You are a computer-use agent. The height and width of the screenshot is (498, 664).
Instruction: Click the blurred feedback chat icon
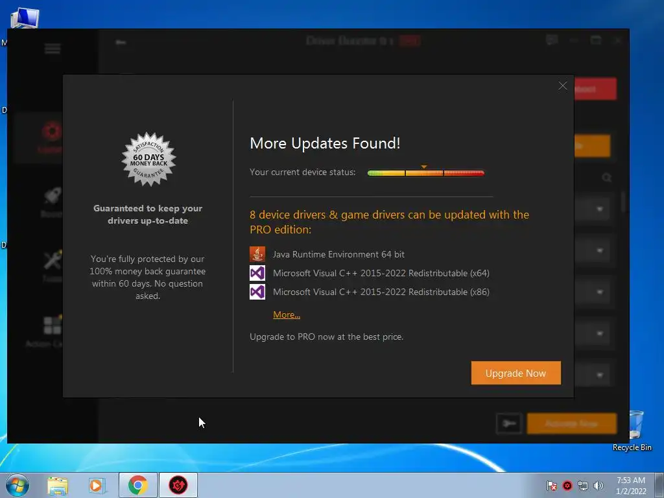point(552,40)
